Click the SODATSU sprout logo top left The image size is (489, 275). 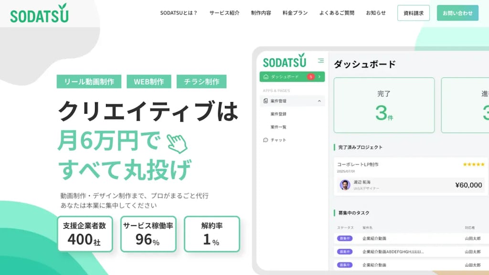tap(38, 14)
